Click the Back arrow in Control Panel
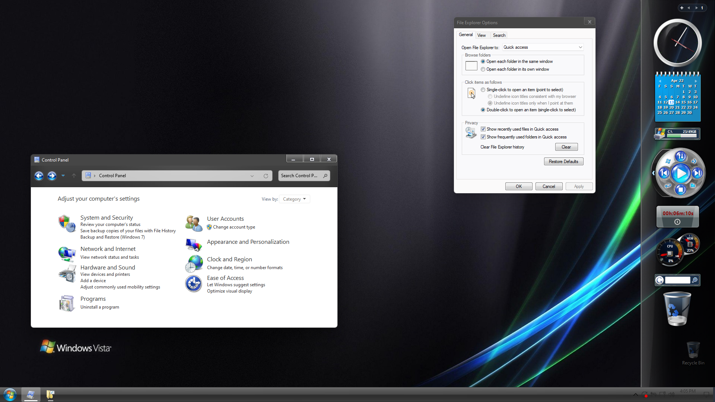This screenshot has width=715, height=402. point(39,176)
